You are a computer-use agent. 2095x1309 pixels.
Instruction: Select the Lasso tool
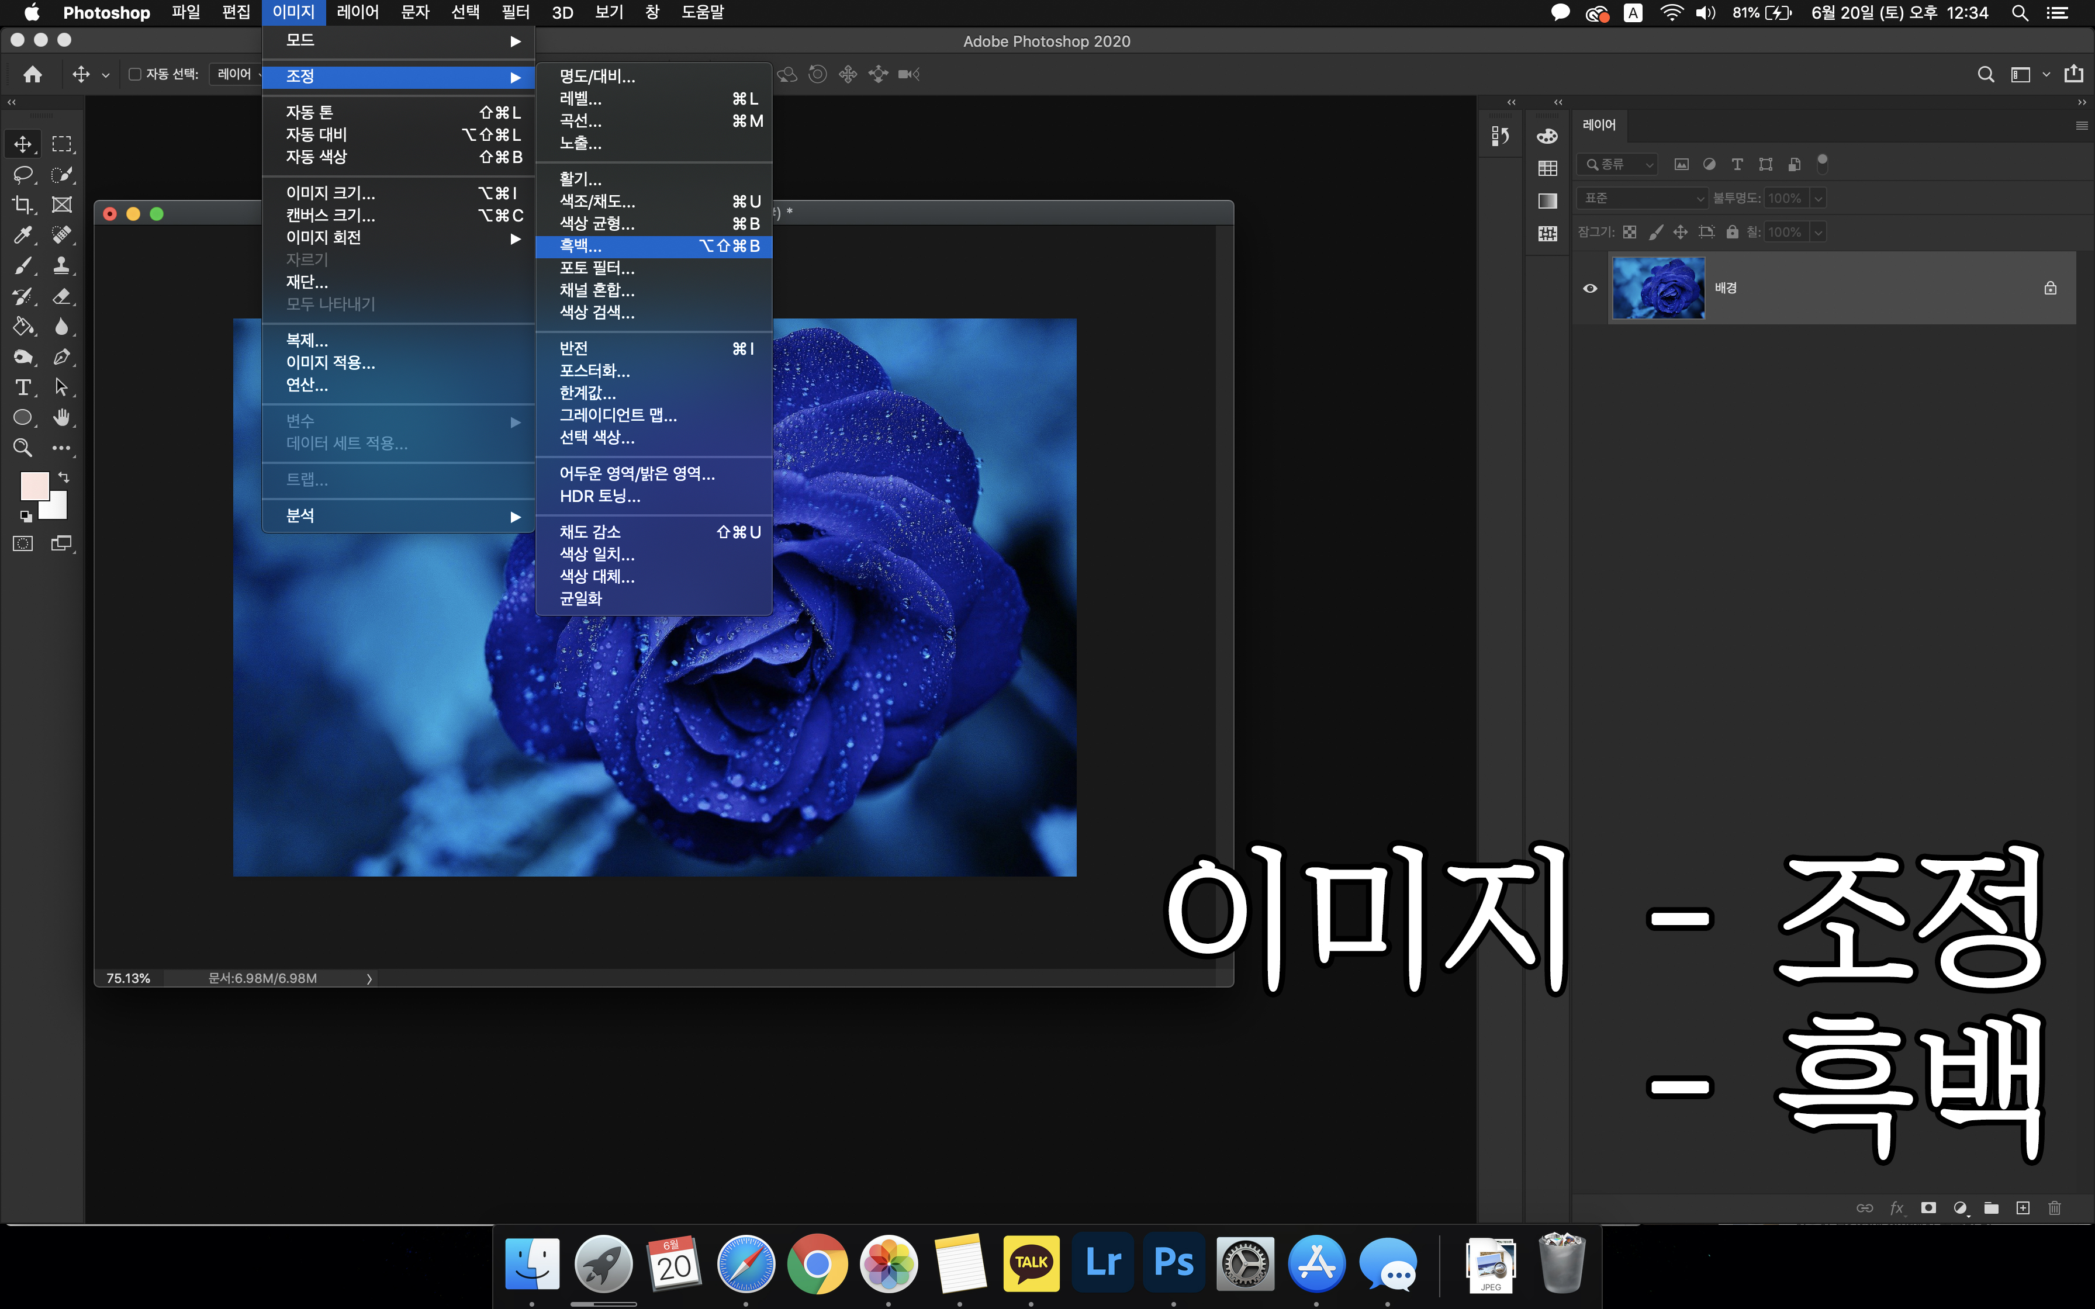pos(23,175)
